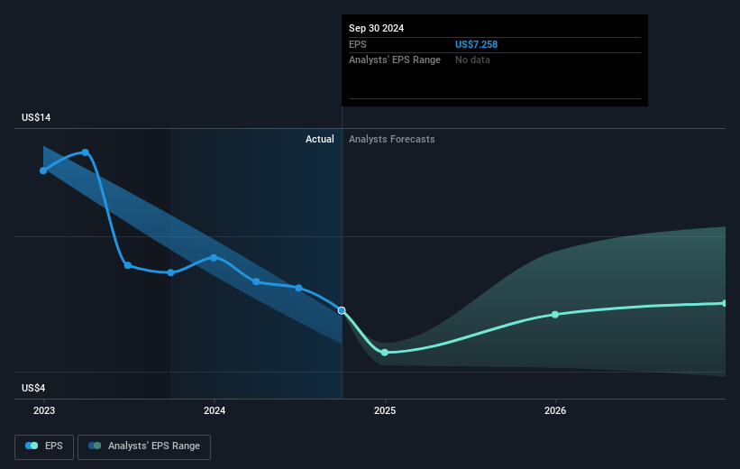This screenshot has width=740, height=469.
Task: Click the EPS point in mid 2024
Action: [298, 288]
